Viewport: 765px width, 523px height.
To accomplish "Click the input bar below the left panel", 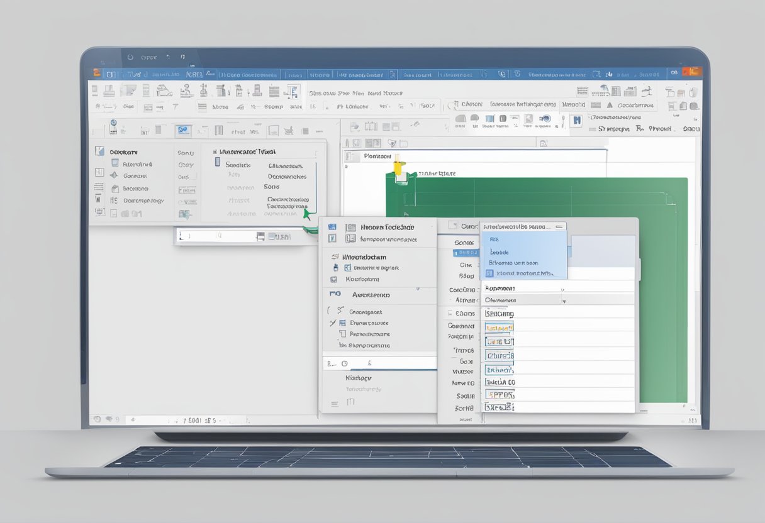I will coord(217,236).
